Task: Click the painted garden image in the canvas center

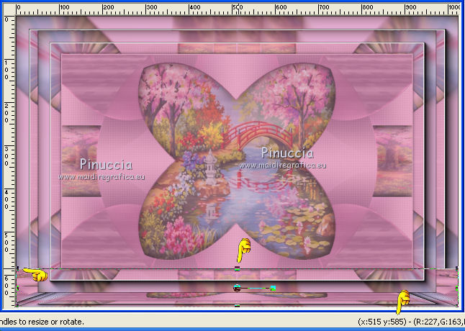Action: coord(237,161)
